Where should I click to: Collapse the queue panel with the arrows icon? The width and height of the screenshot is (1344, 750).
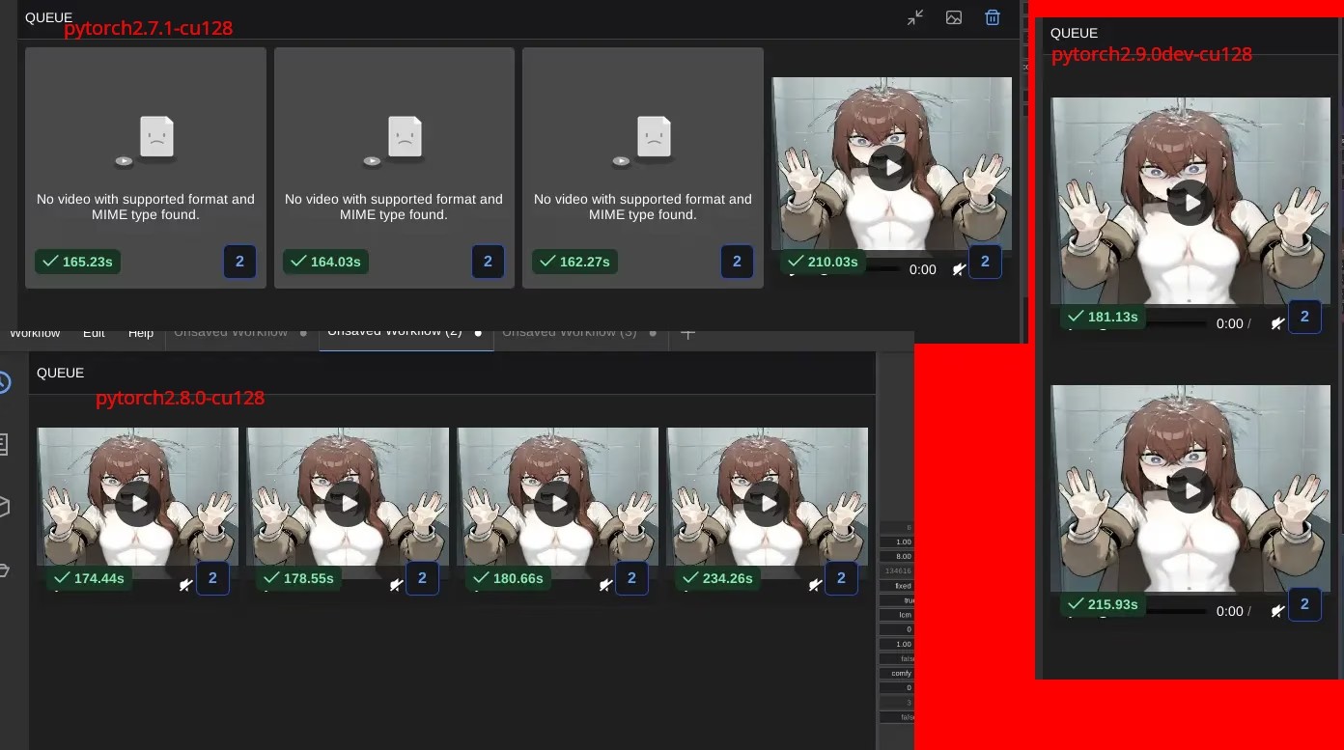(915, 17)
